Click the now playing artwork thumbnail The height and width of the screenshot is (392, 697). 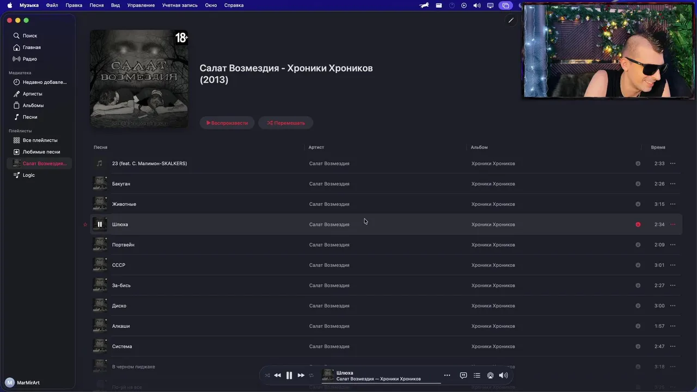[328, 375]
